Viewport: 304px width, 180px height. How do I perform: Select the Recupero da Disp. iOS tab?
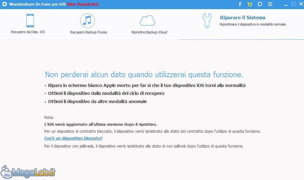click(x=28, y=24)
